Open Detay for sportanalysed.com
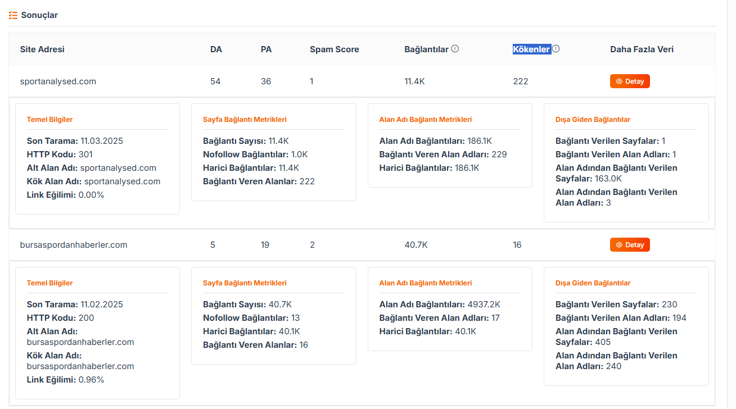 coord(630,81)
